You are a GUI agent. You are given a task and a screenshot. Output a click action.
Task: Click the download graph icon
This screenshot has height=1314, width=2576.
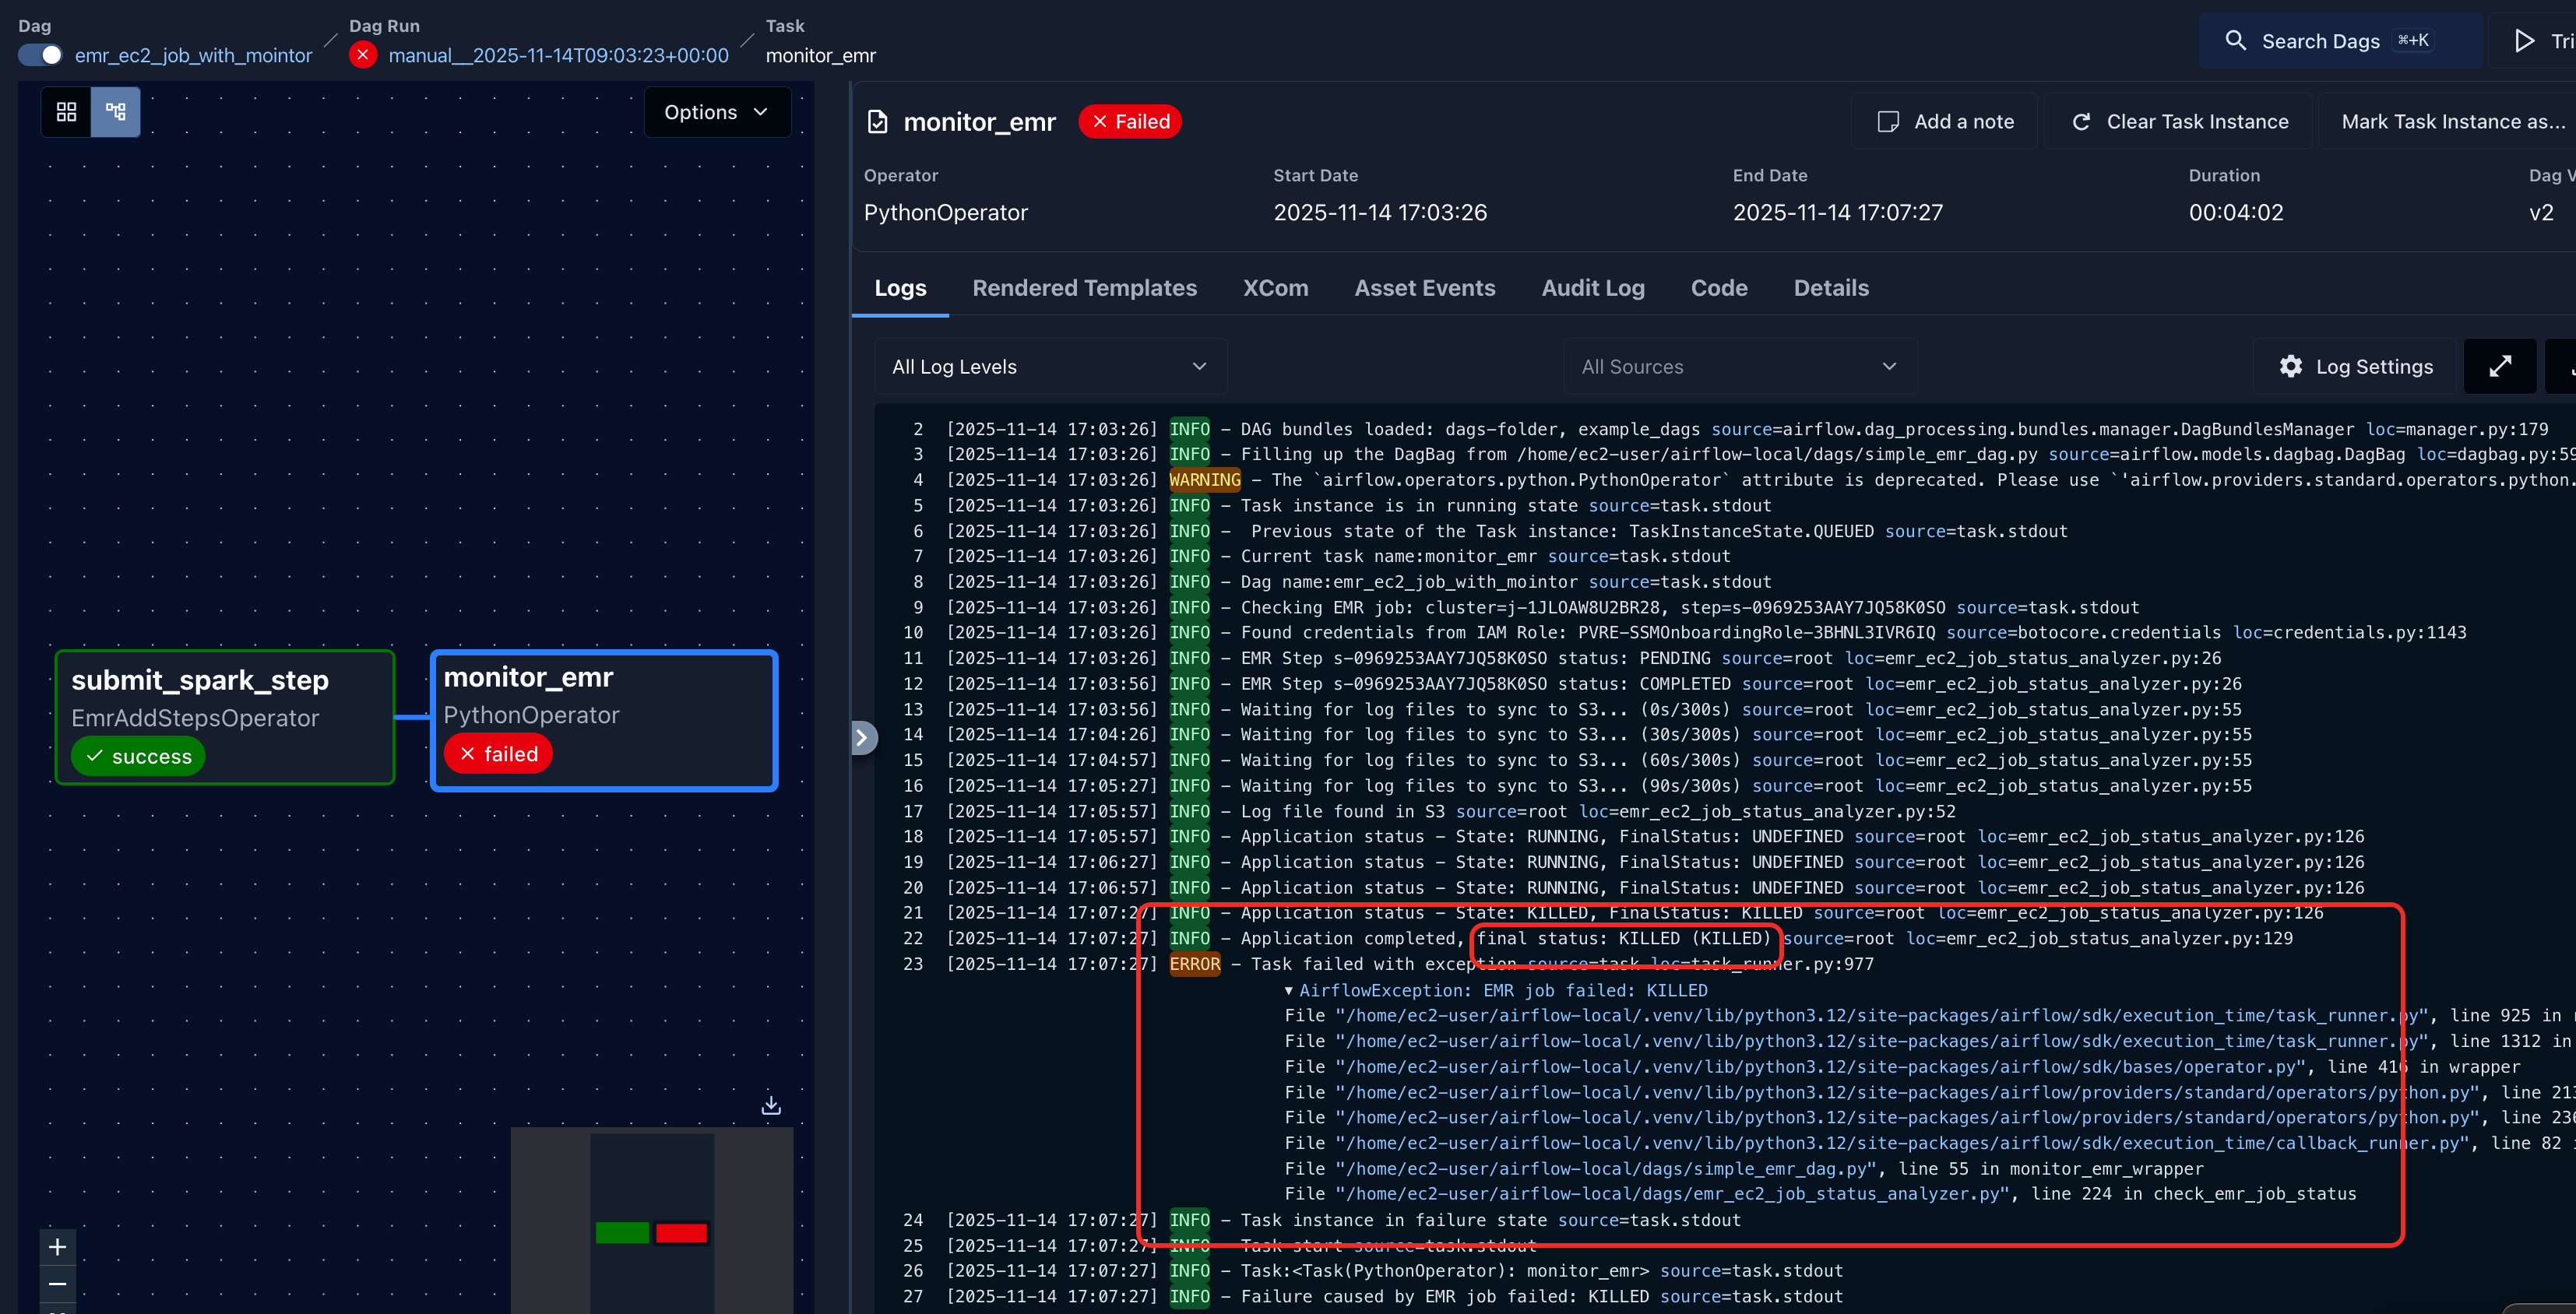(x=771, y=1105)
